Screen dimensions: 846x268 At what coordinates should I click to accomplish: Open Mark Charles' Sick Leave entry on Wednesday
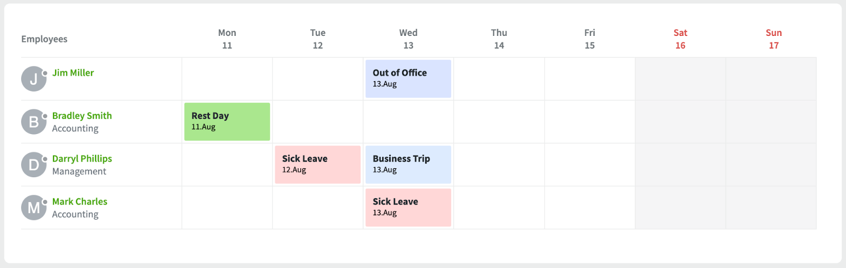pos(408,207)
